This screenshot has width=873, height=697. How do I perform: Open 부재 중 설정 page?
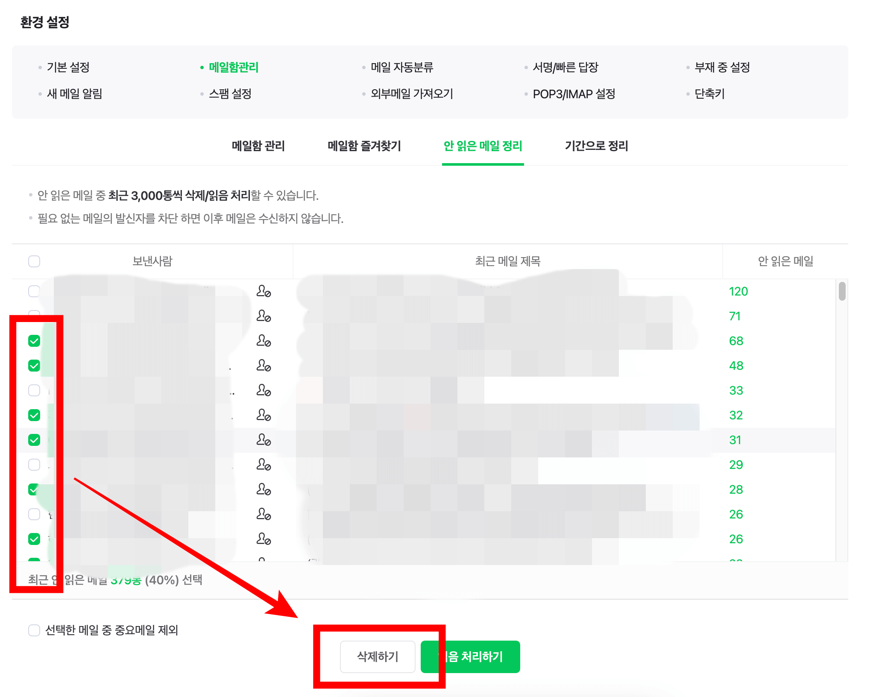(722, 67)
